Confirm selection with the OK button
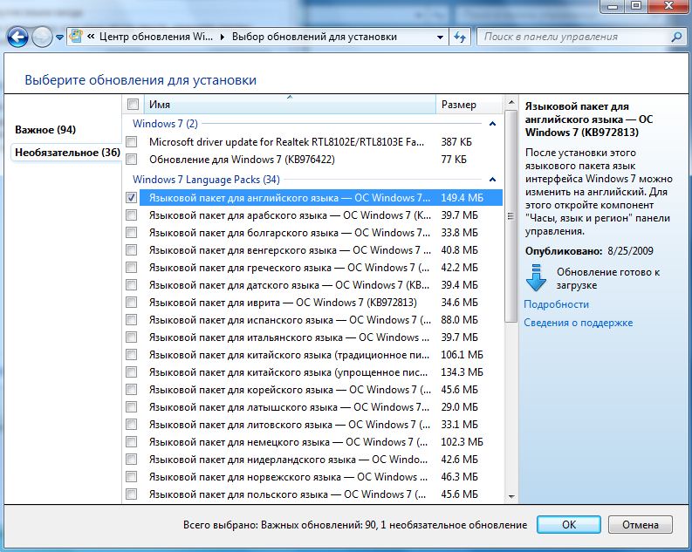Screen dimensions: 692x552 pos(568,525)
